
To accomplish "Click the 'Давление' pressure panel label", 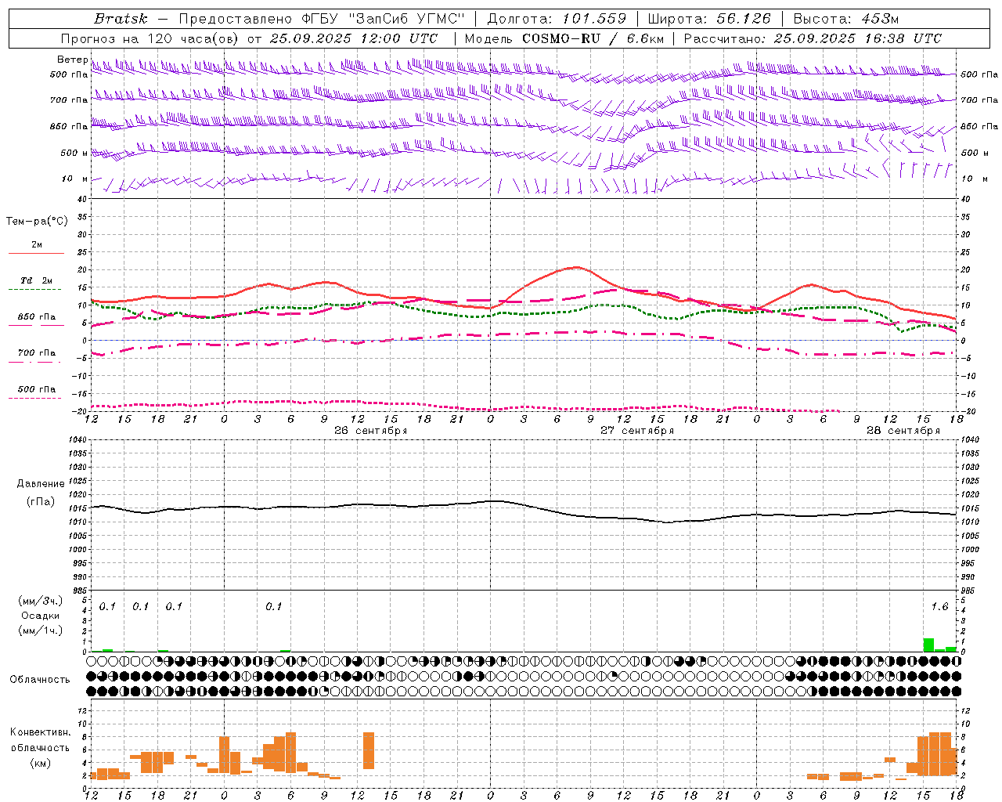I will tap(40, 484).
